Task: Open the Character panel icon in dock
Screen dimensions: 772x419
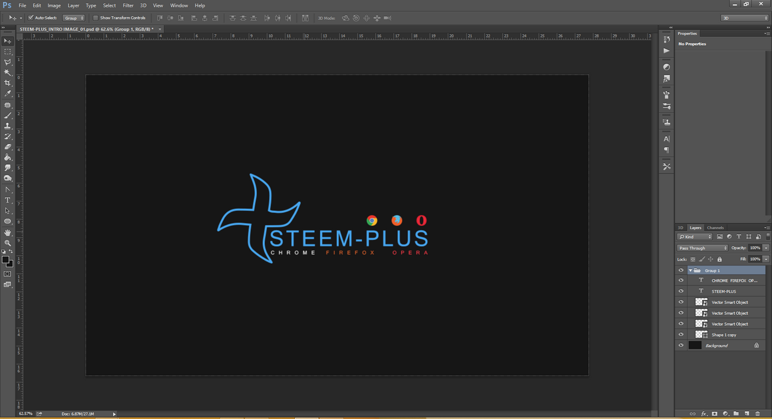Action: [x=666, y=139]
